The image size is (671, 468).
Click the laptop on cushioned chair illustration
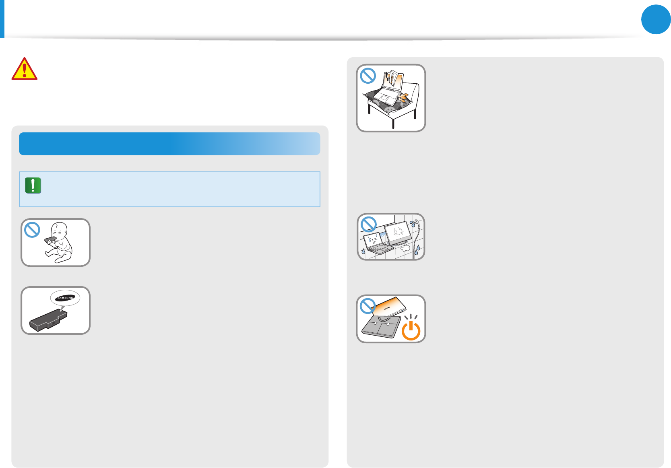(391, 98)
